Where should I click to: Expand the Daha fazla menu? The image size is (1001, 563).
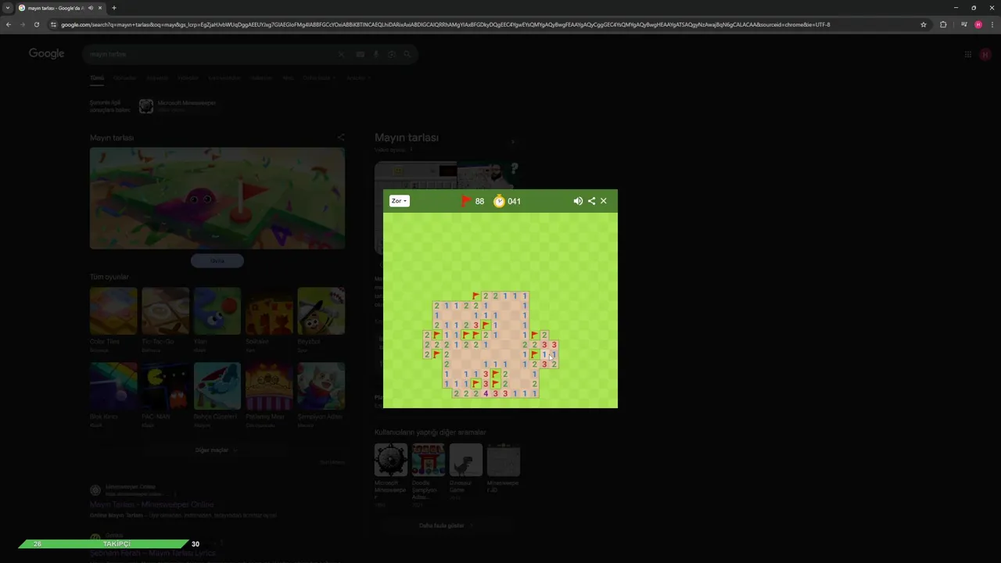pos(319,78)
